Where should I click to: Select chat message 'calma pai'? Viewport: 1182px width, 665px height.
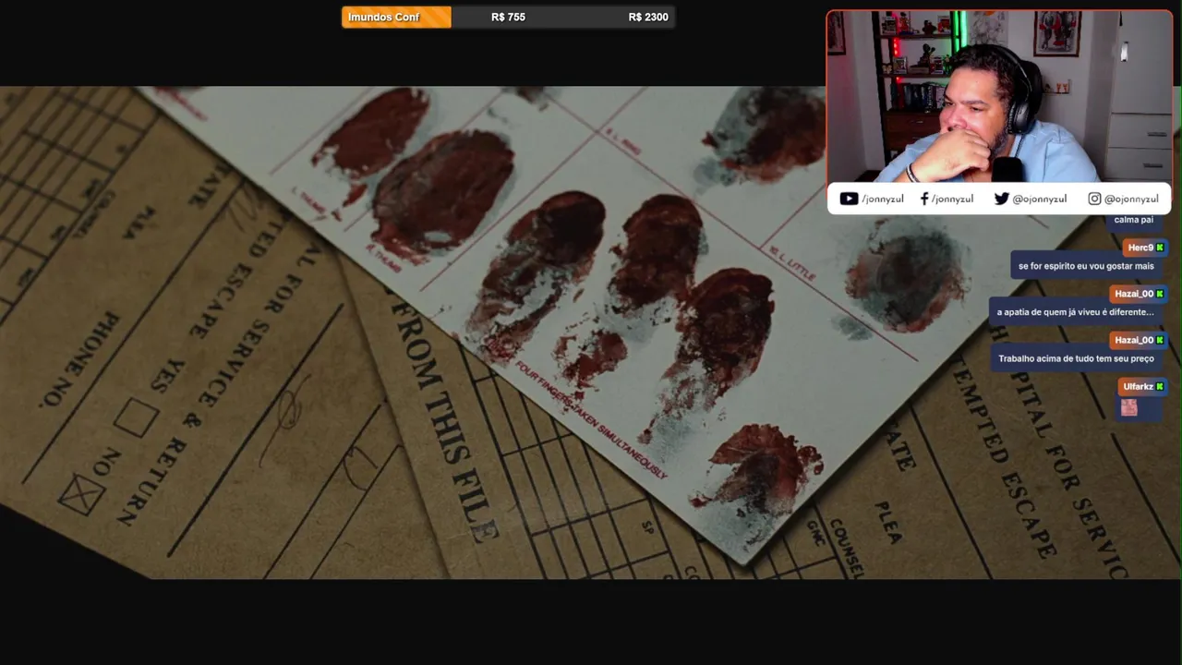pyautogui.click(x=1133, y=220)
